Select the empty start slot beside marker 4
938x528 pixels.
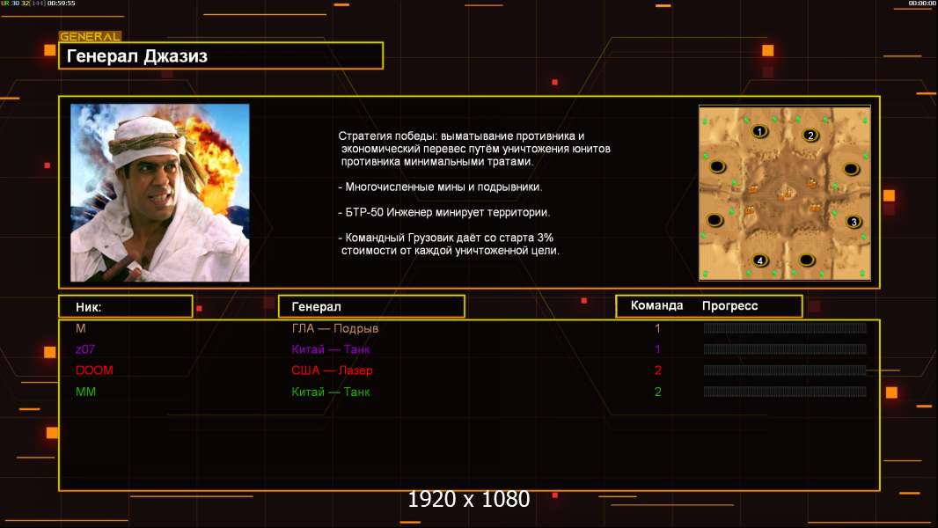tap(807, 260)
